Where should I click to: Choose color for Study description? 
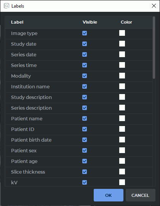122,97
